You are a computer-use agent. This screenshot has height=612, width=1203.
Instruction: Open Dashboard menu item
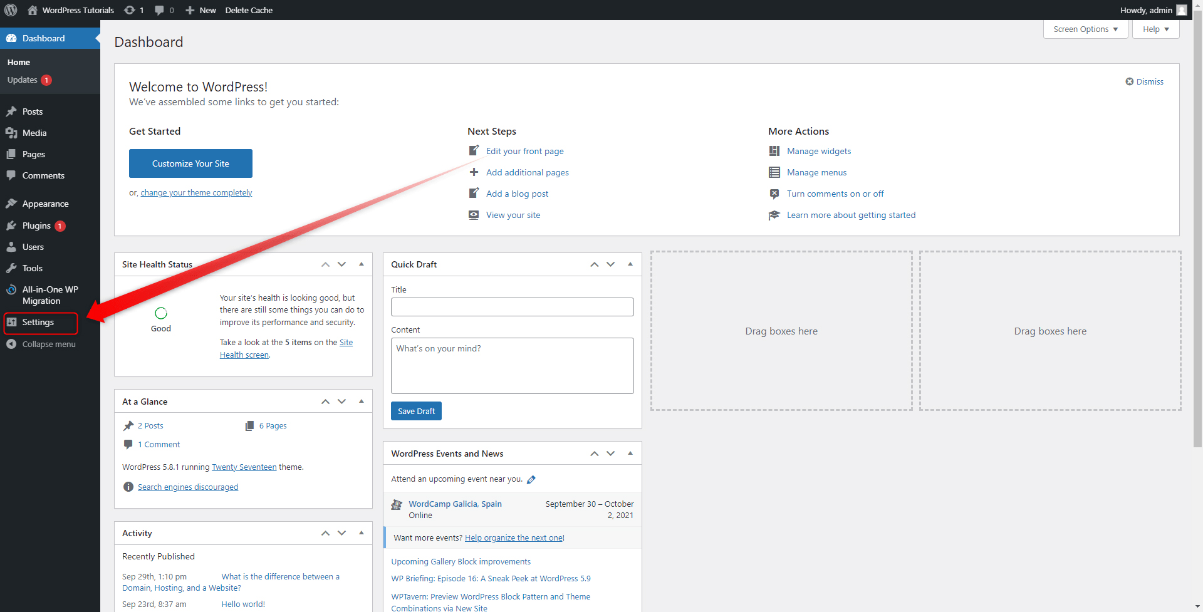(50, 38)
